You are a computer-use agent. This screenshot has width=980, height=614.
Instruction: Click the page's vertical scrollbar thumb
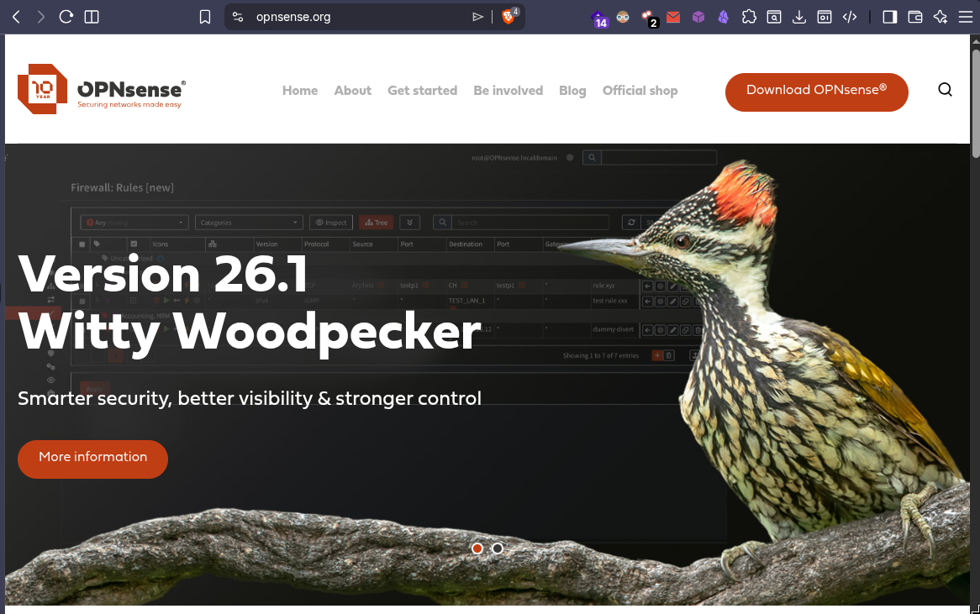coord(976,103)
